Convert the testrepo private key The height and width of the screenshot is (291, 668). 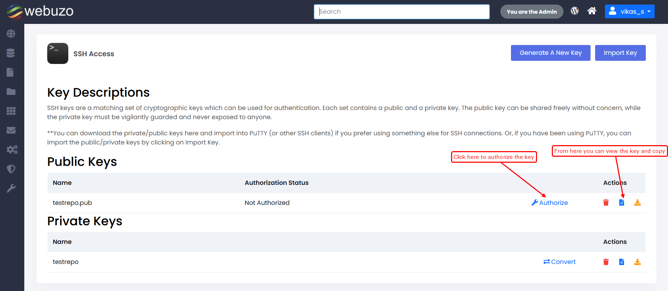(559, 262)
